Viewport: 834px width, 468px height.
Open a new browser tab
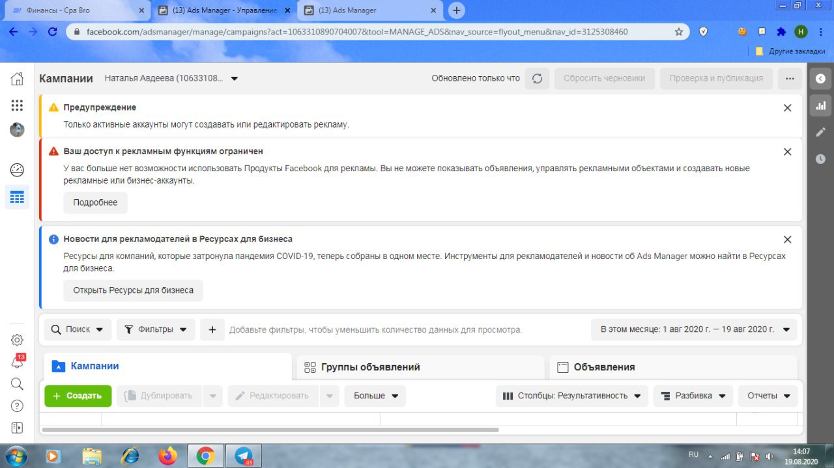click(x=457, y=10)
